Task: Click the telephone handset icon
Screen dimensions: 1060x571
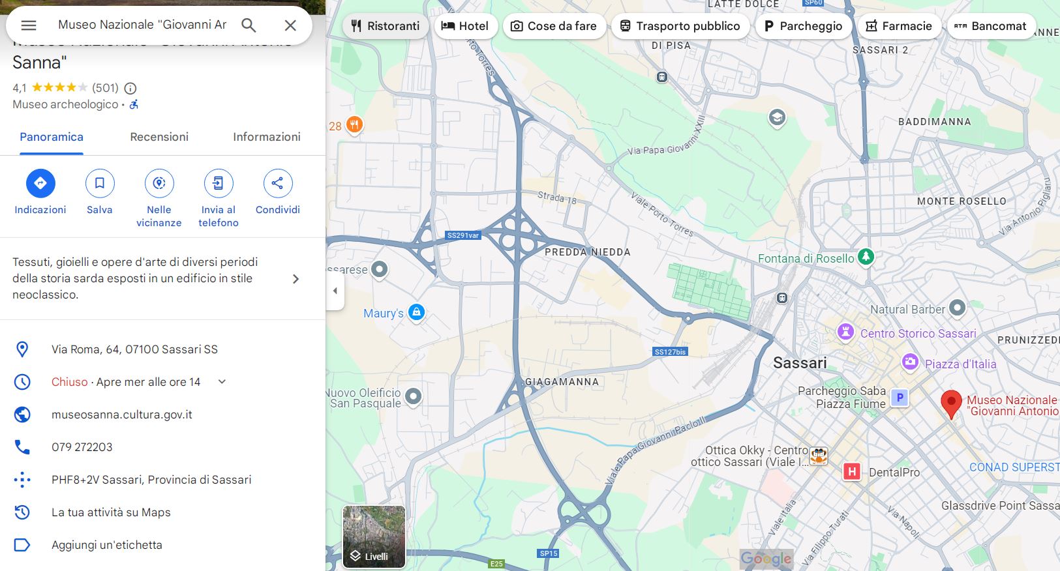Action: click(x=22, y=447)
